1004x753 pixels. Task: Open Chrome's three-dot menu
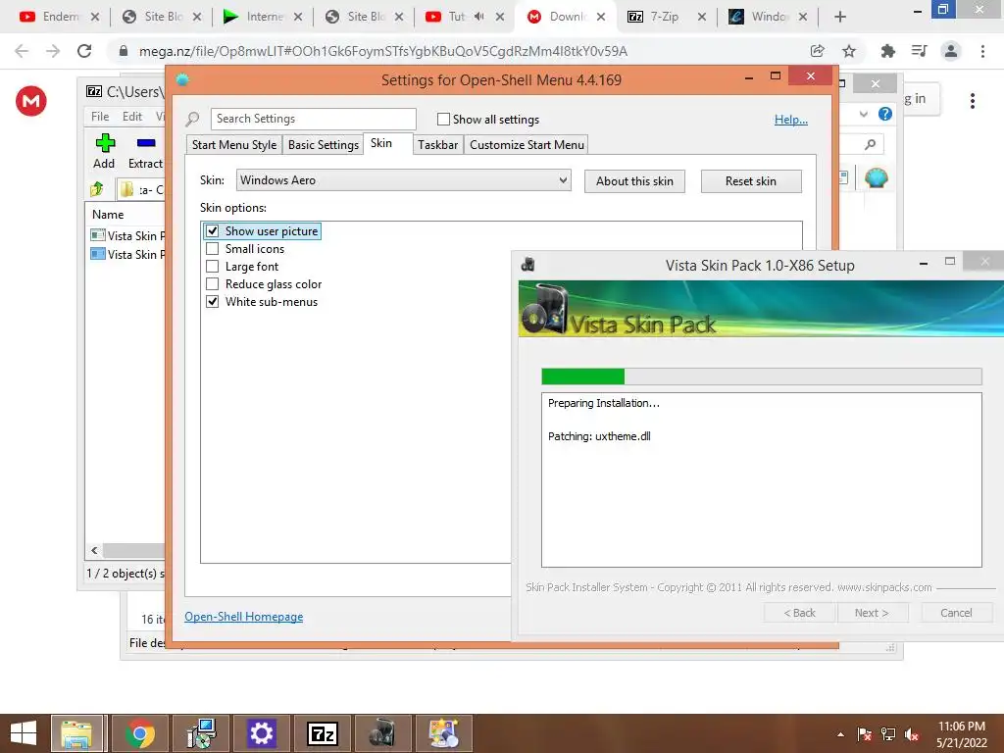pos(982,51)
